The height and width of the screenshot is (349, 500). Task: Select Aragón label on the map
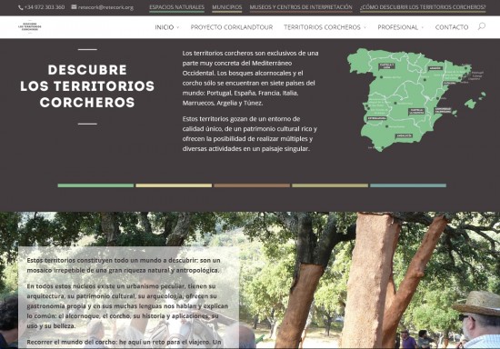435,68
